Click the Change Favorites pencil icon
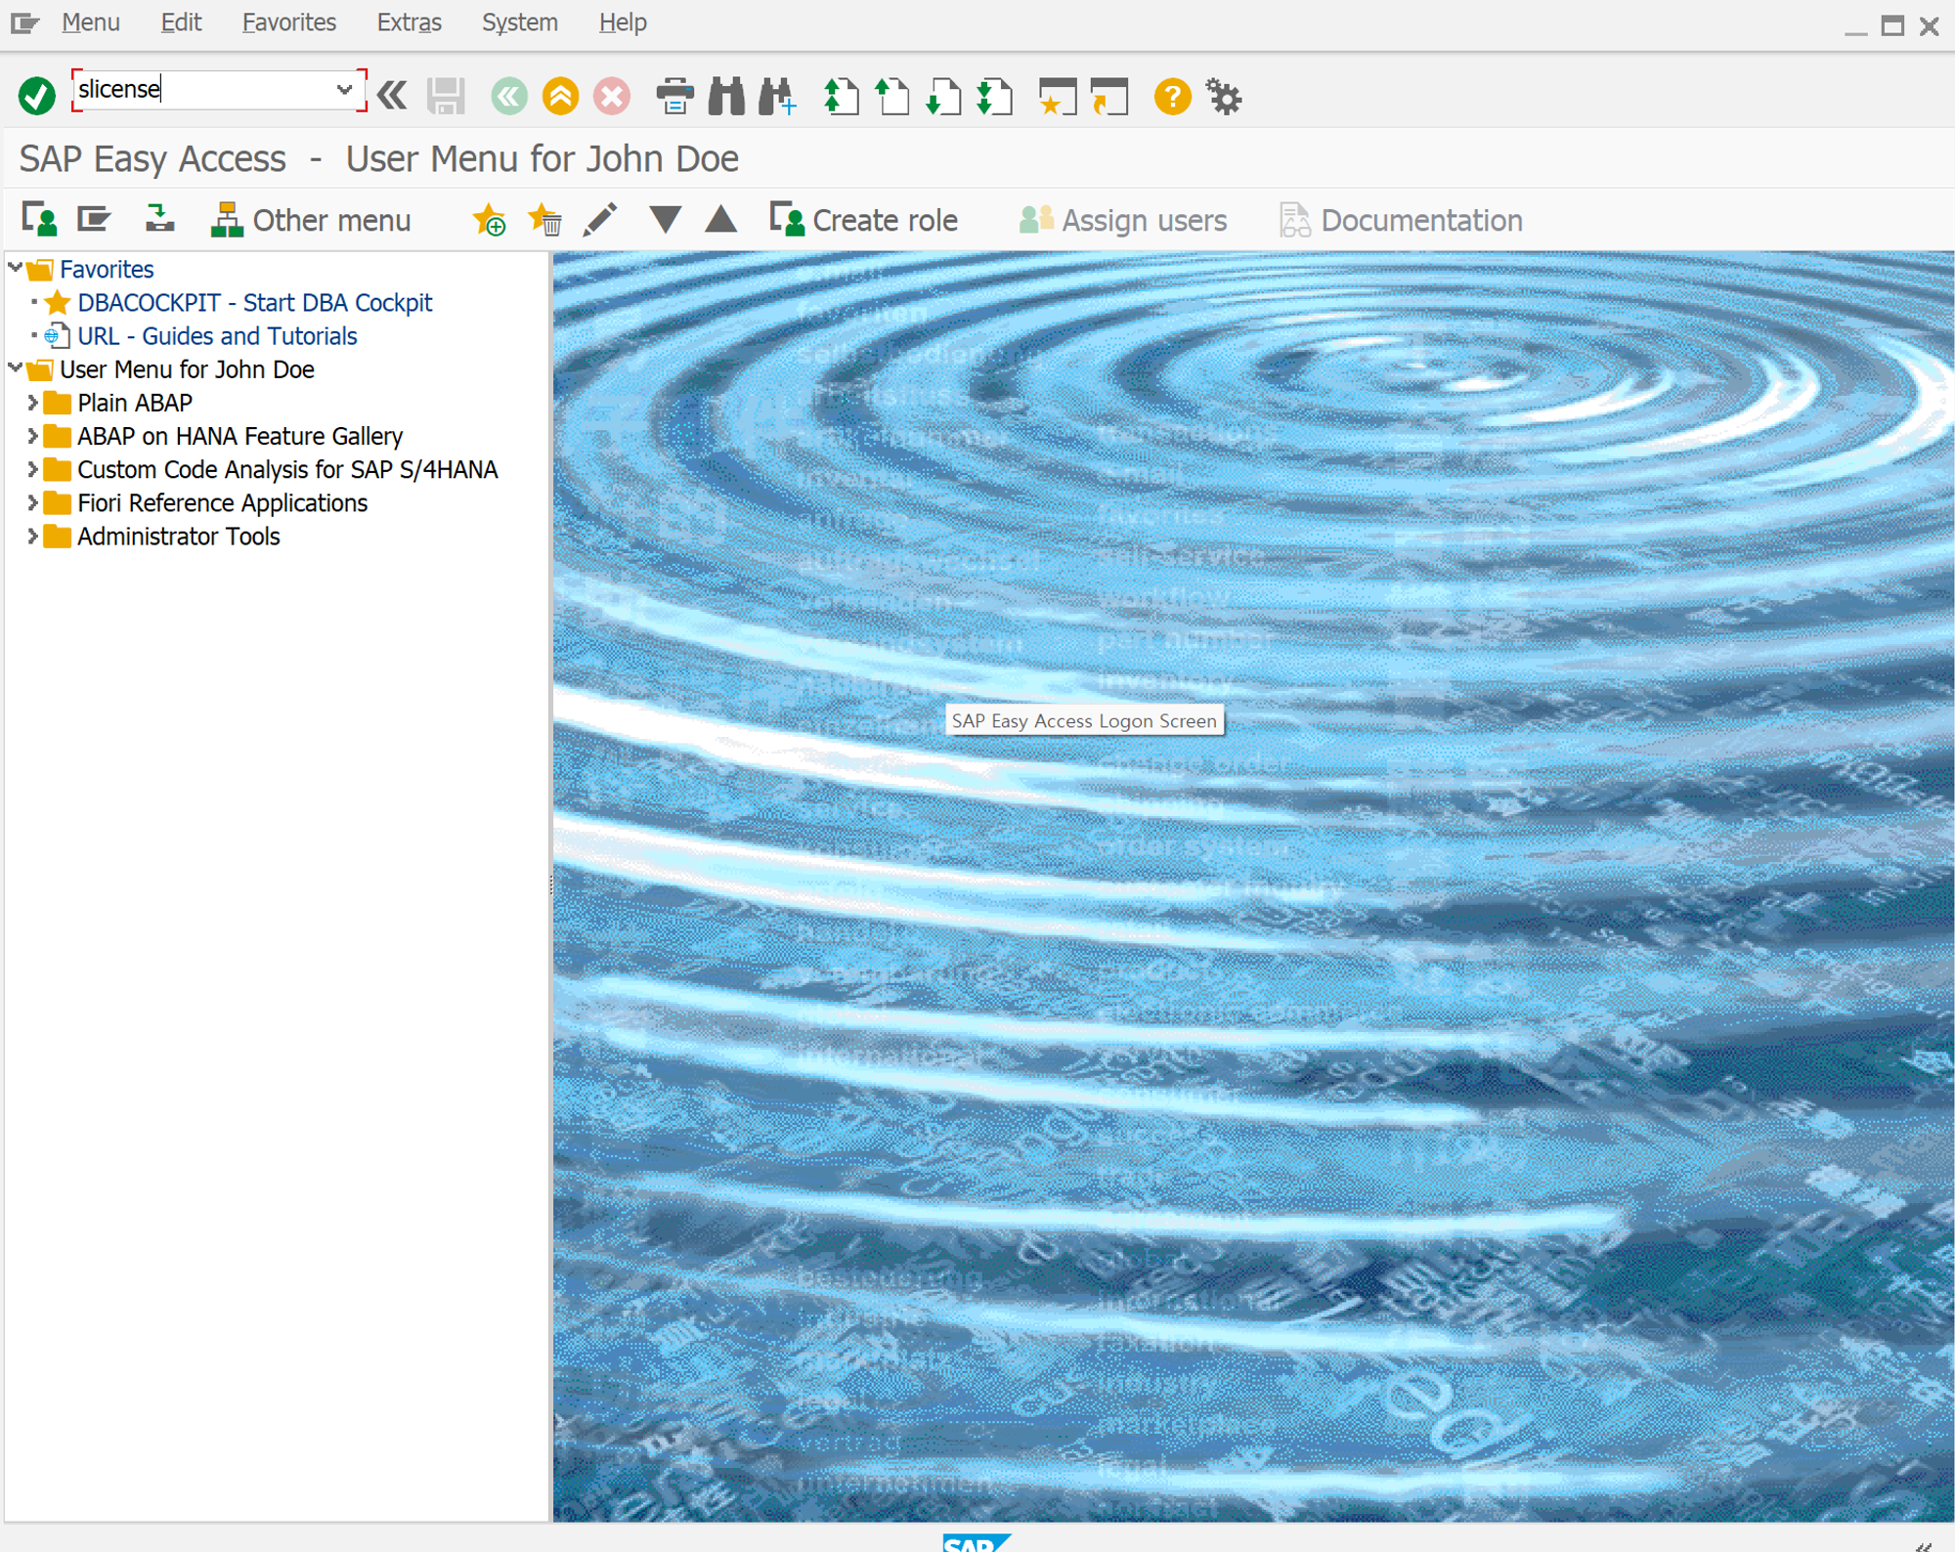The image size is (1955, 1552). click(599, 220)
